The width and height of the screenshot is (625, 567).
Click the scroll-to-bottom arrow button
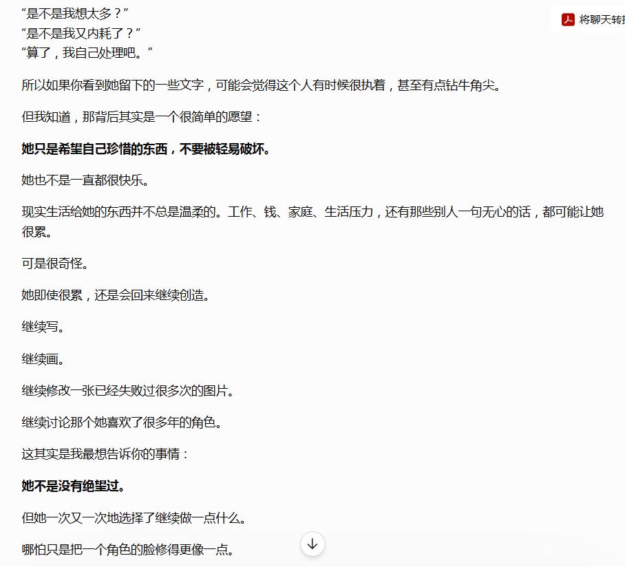tap(312, 544)
